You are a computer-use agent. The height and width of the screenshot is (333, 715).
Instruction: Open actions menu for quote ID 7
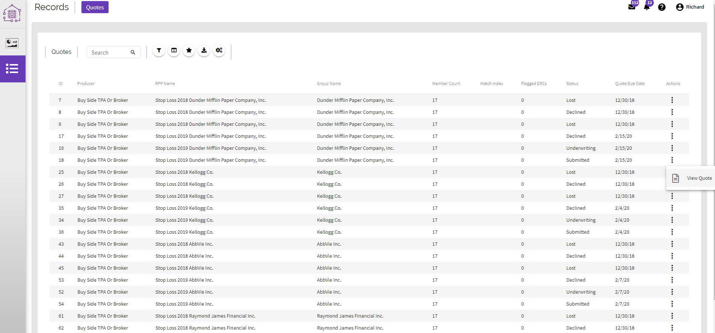672,100
